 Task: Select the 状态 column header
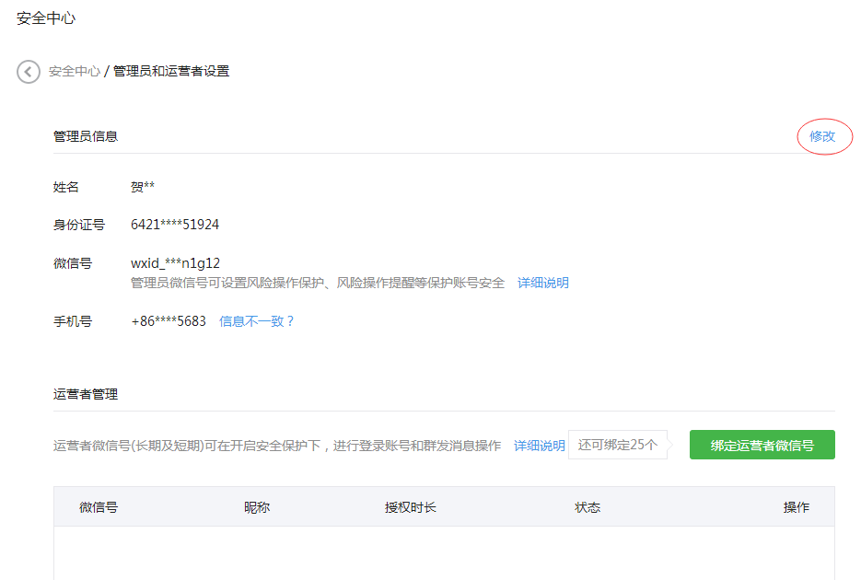pyautogui.click(x=588, y=507)
